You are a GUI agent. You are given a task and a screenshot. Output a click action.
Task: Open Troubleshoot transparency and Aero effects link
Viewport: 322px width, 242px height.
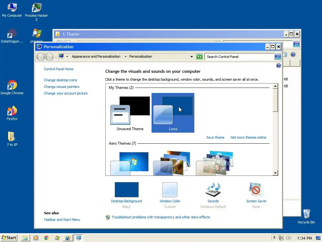pos(161,217)
